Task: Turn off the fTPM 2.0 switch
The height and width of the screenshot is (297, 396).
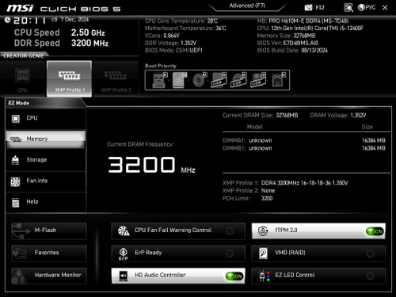Action: click(375, 231)
